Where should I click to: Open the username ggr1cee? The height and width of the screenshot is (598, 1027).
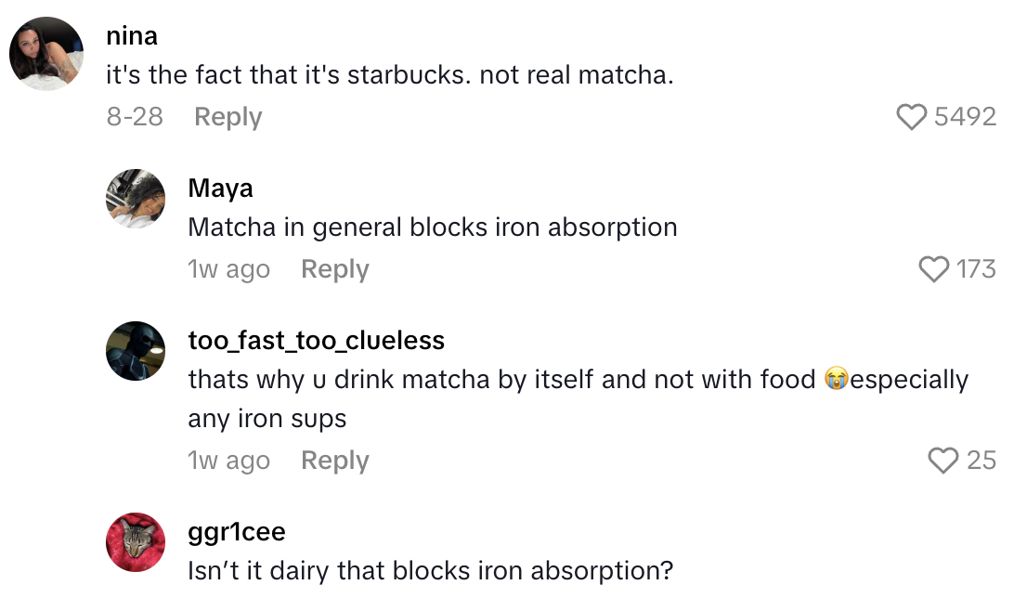(x=239, y=531)
